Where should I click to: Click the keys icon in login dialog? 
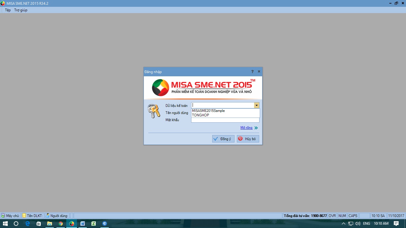coord(154,111)
